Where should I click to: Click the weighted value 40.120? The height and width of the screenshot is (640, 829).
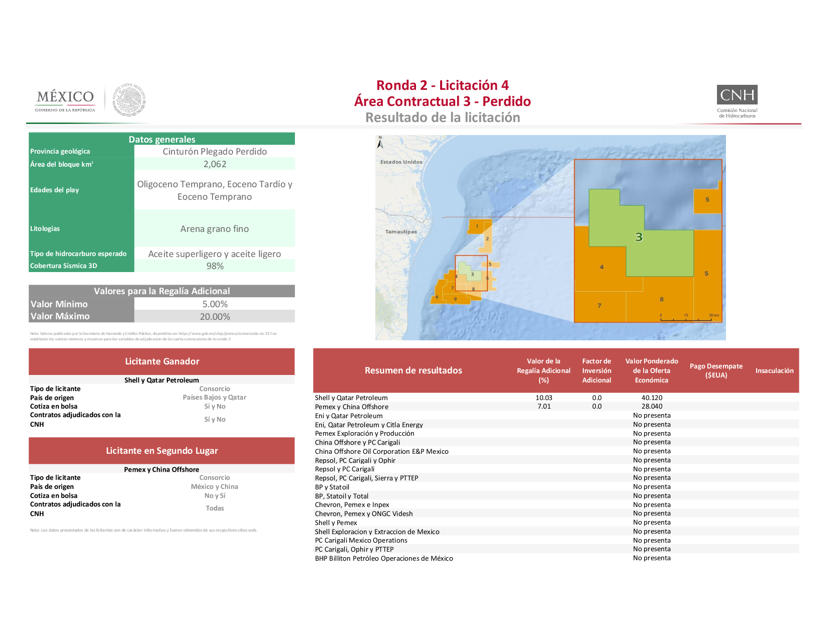(x=652, y=398)
